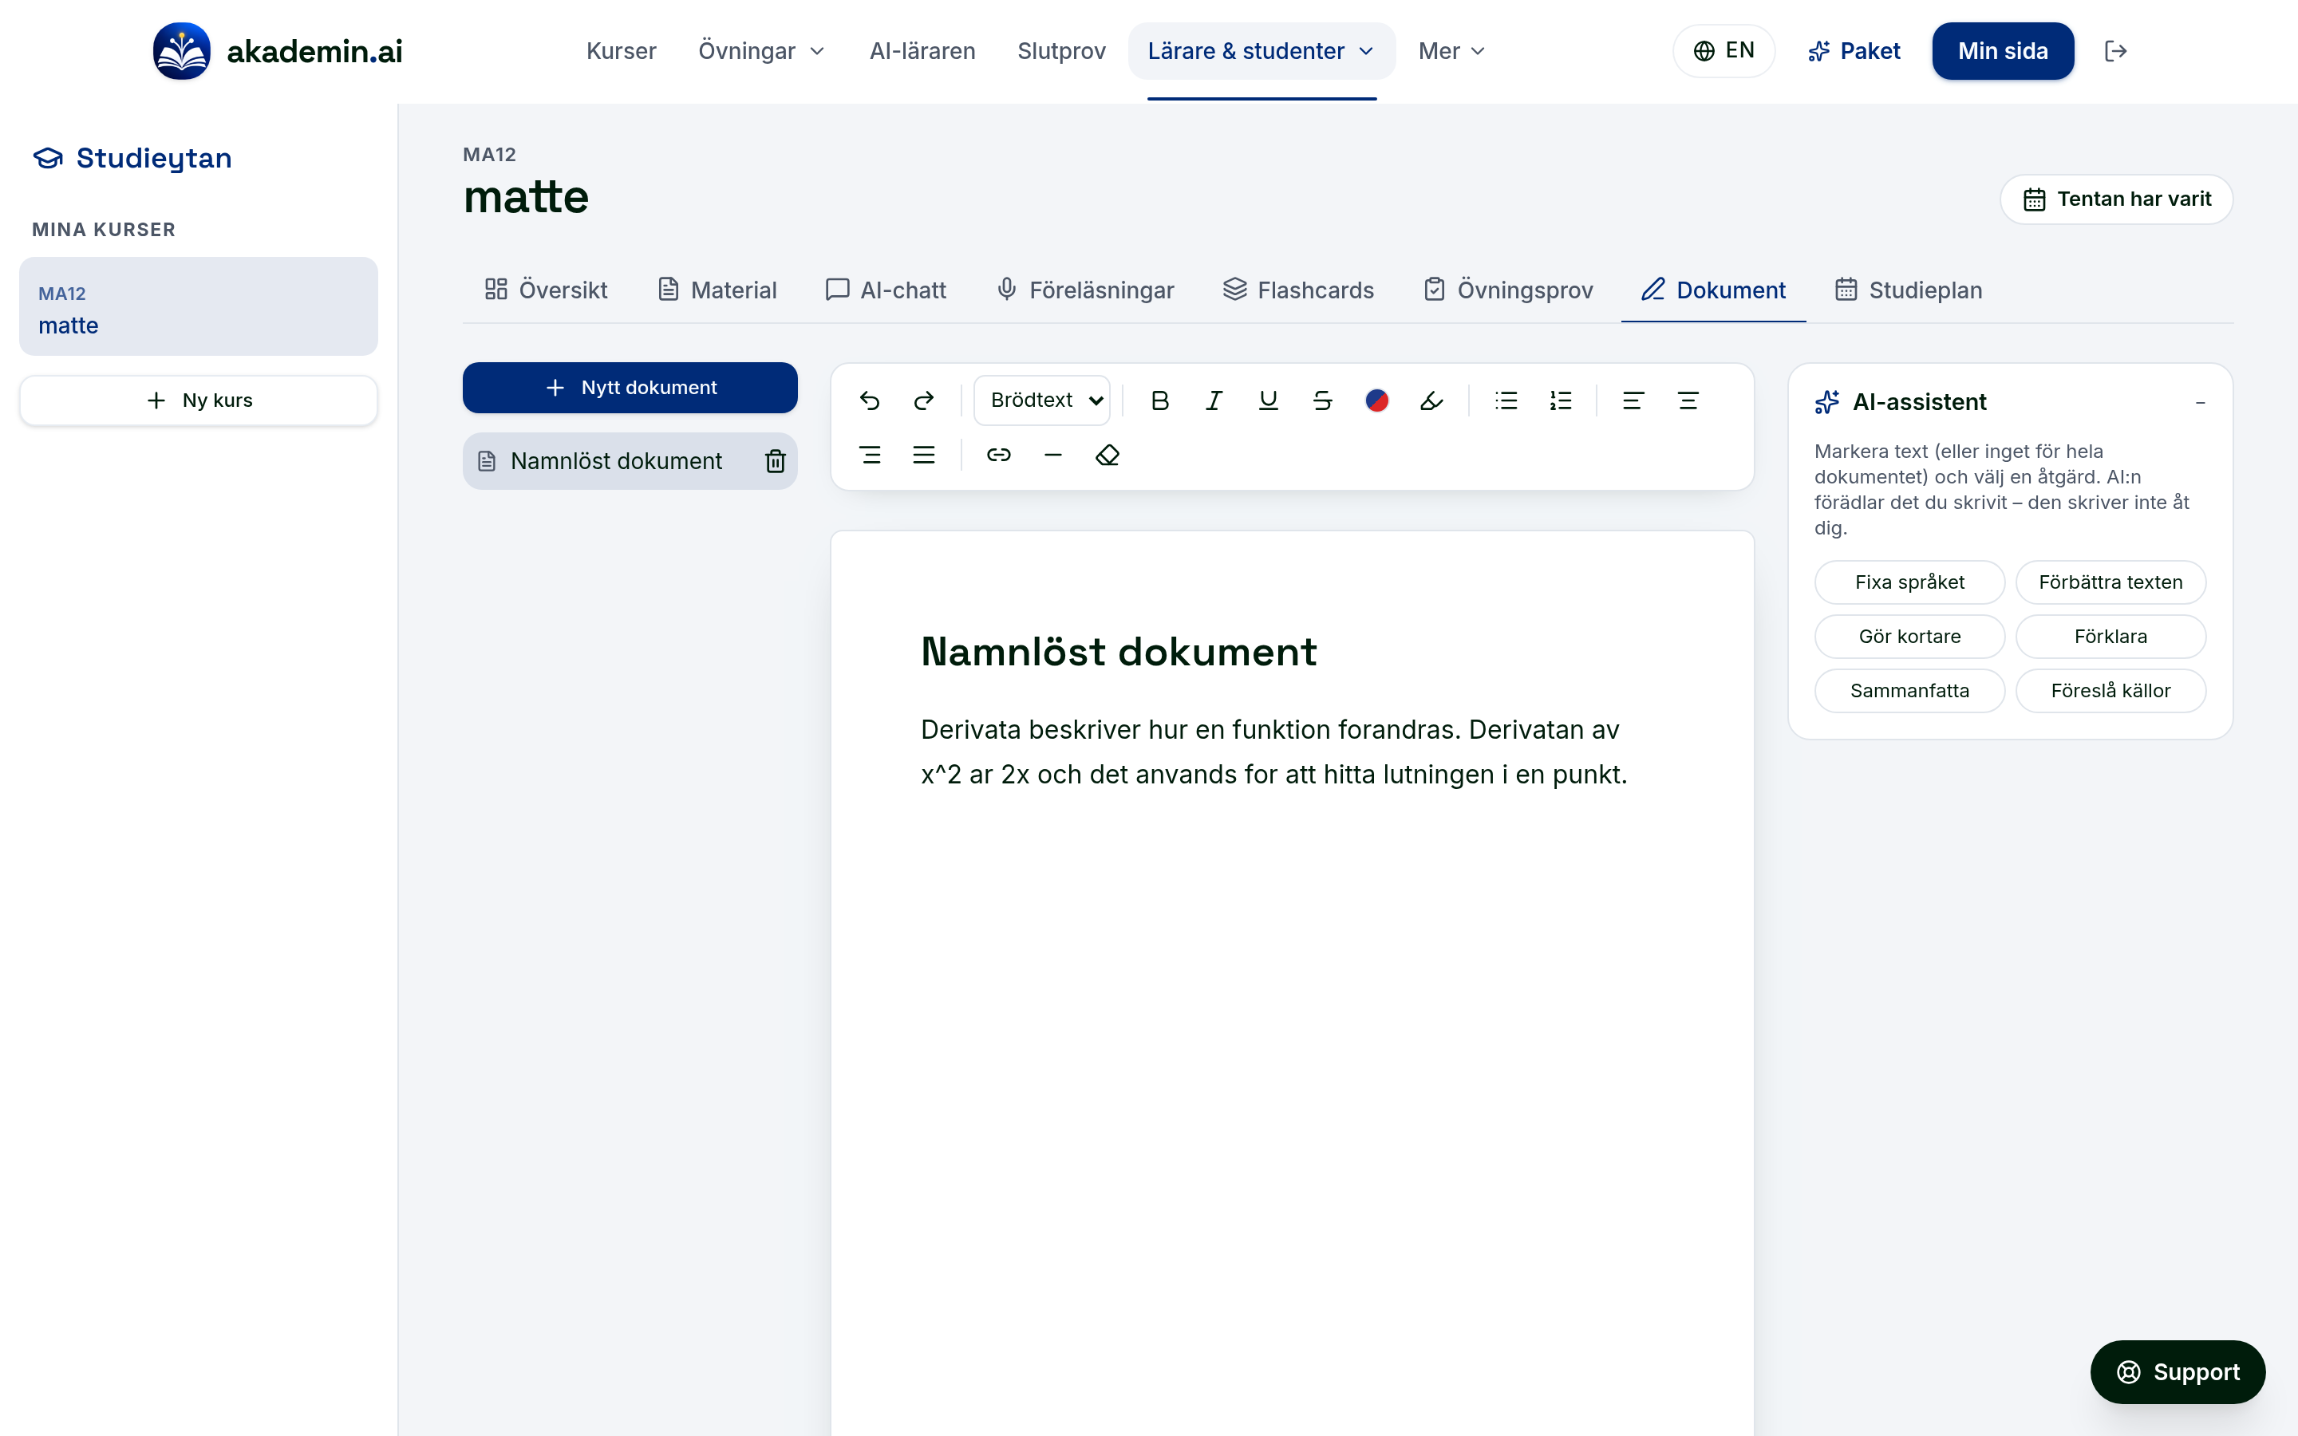
Task: Select the MA12 matte course in sidebar
Action: (199, 307)
